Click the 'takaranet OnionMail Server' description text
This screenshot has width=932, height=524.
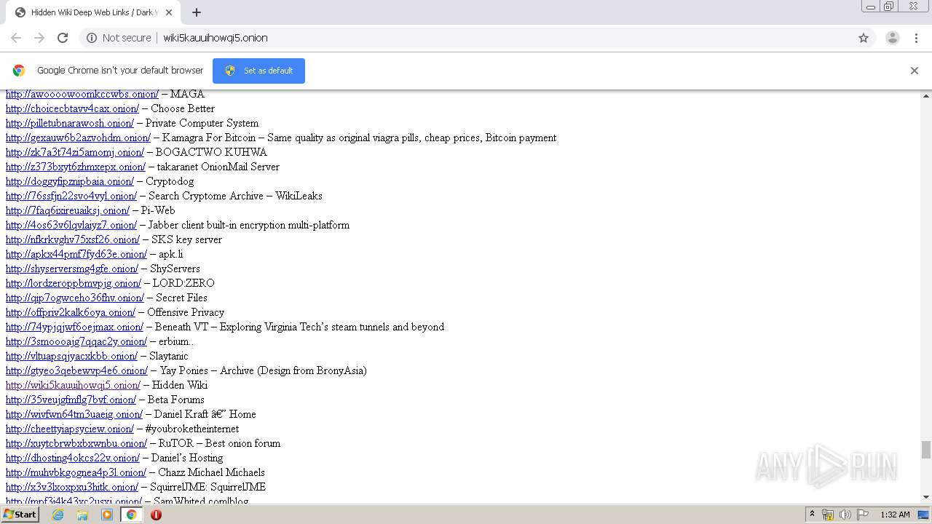tap(218, 167)
